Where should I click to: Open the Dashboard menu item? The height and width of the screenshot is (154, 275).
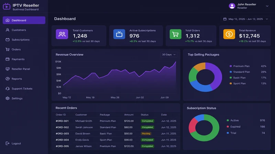pos(24,20)
